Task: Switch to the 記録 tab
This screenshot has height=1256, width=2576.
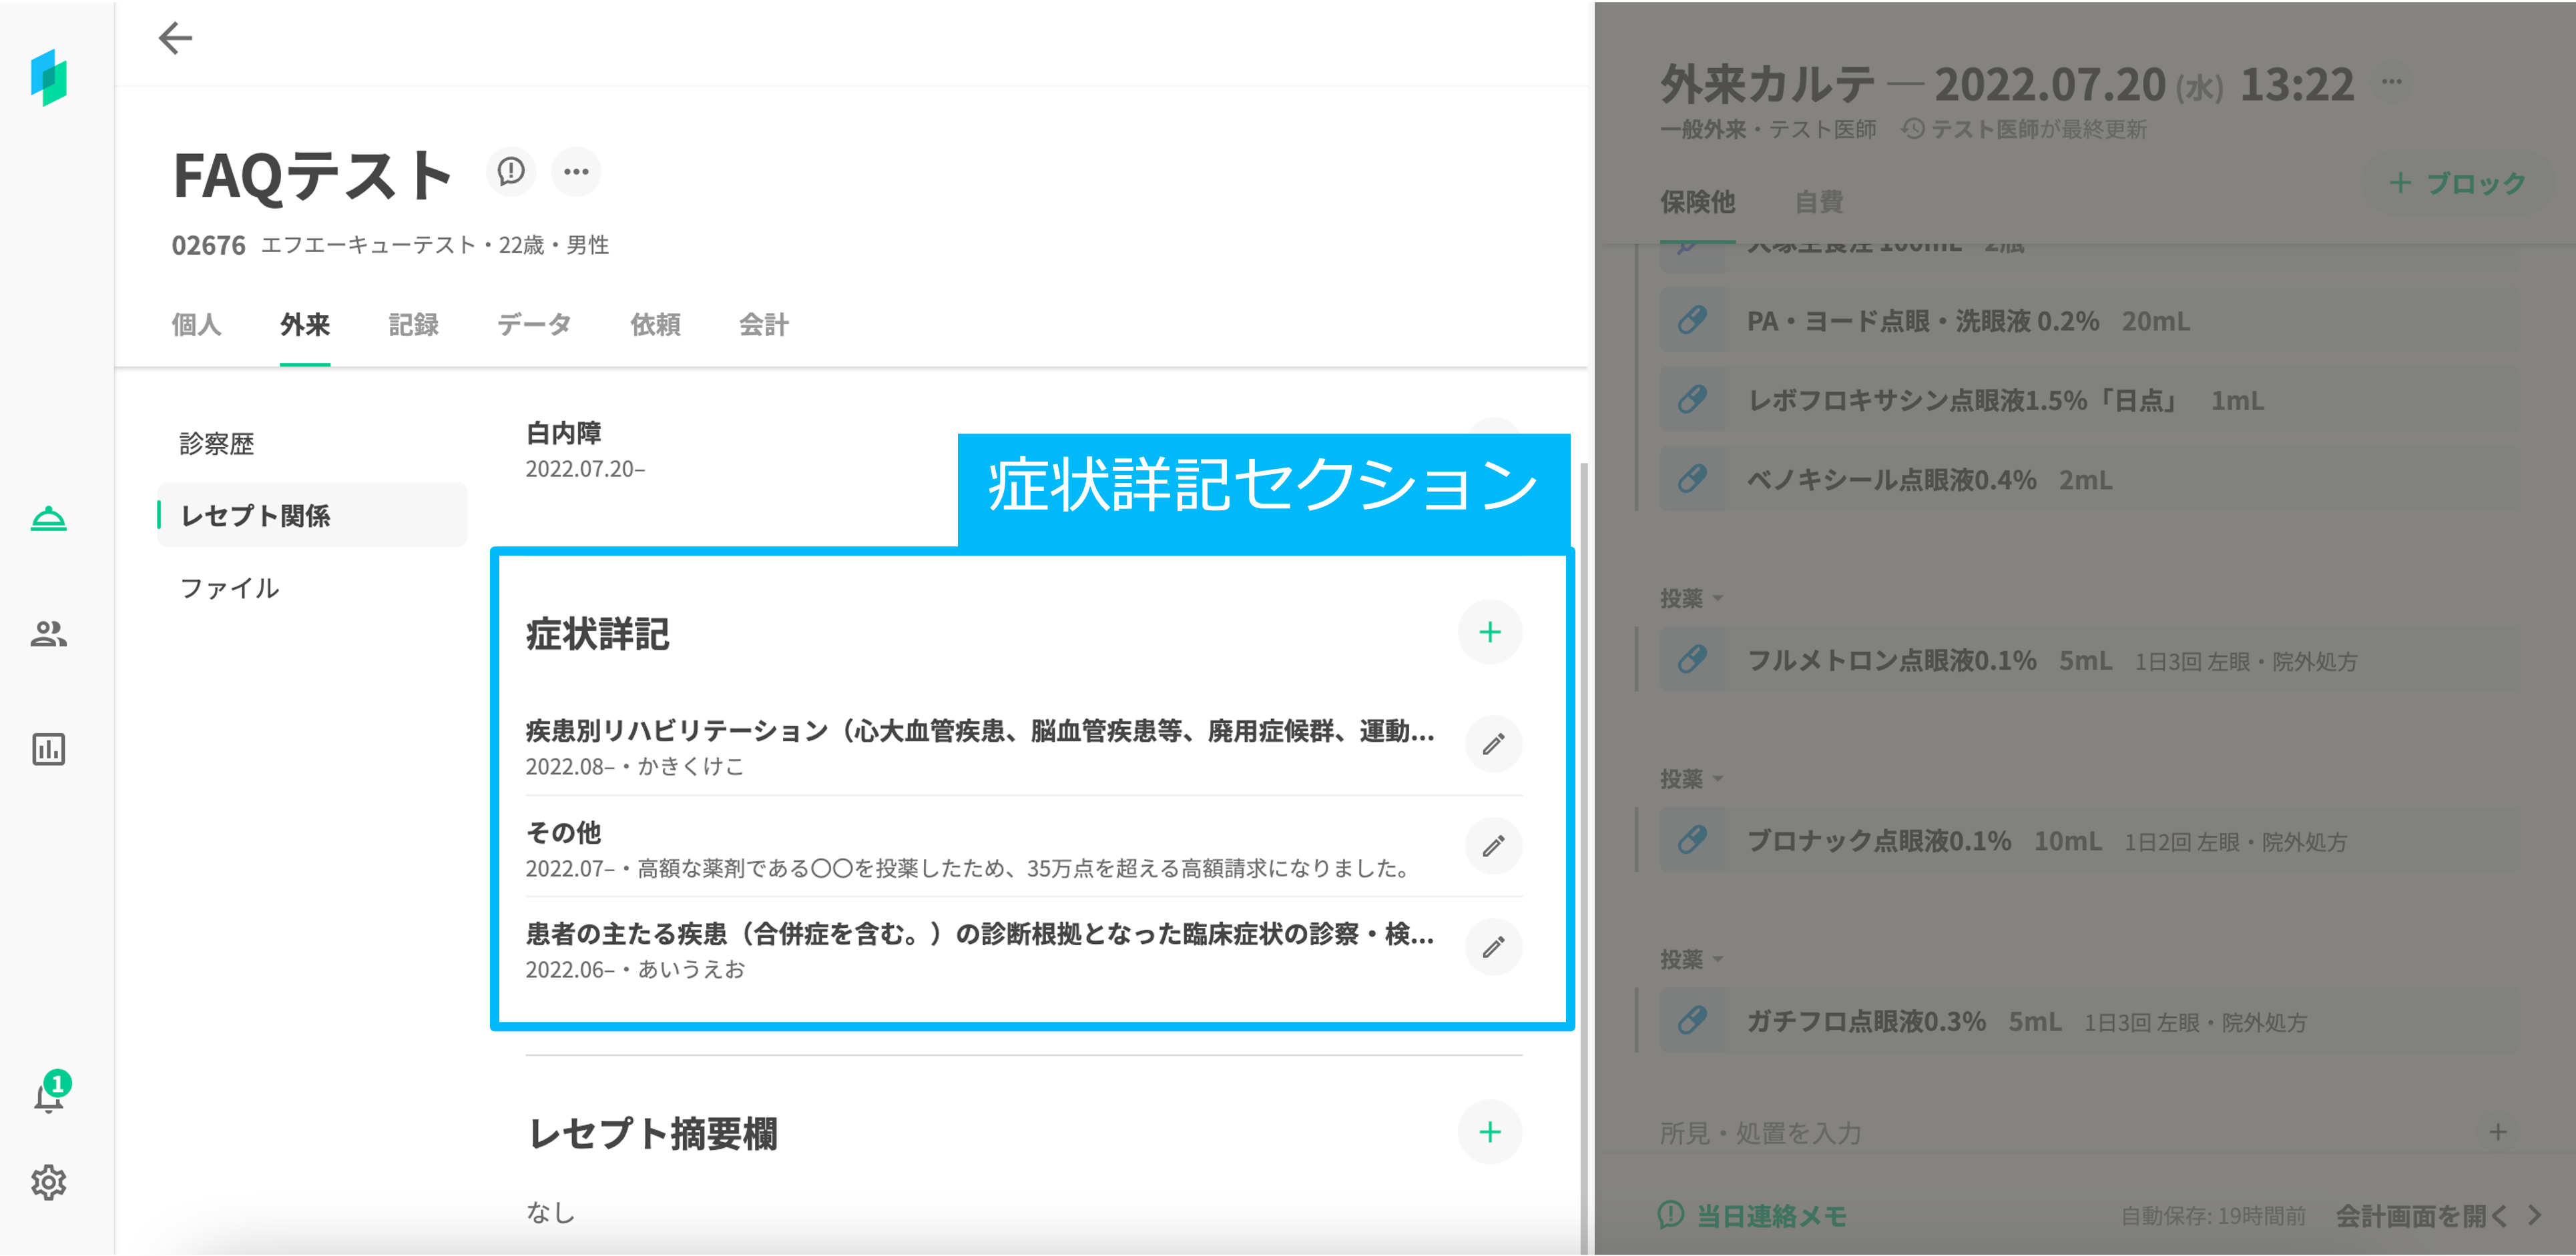Action: [x=413, y=325]
